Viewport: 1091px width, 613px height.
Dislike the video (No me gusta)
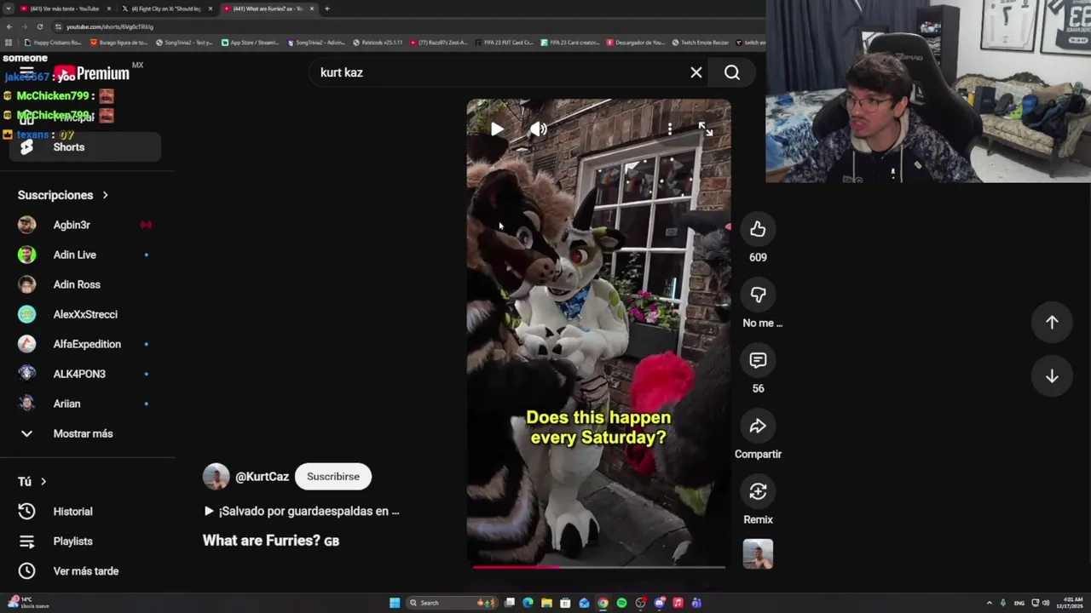point(758,295)
